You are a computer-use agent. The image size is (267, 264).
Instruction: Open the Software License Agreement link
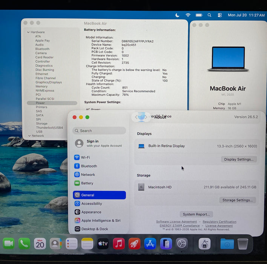(176, 222)
